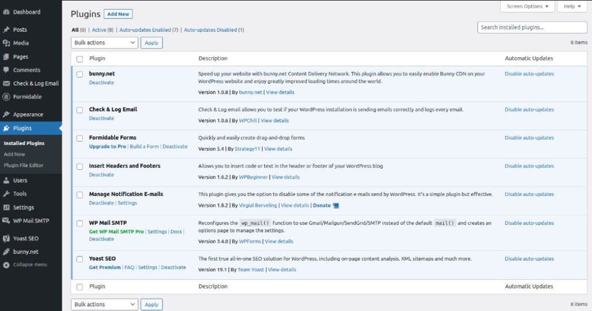
Task: Expand the Screen Options panel
Action: tap(527, 6)
